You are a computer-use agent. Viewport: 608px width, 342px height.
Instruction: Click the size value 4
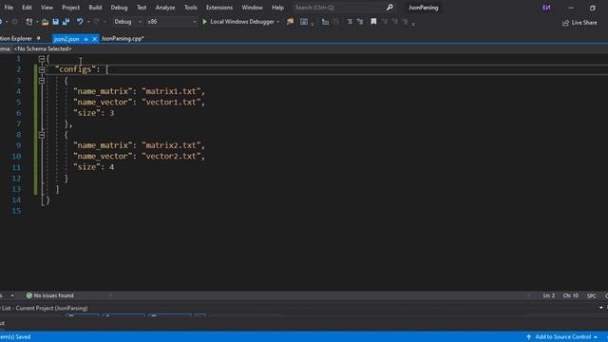112,167
